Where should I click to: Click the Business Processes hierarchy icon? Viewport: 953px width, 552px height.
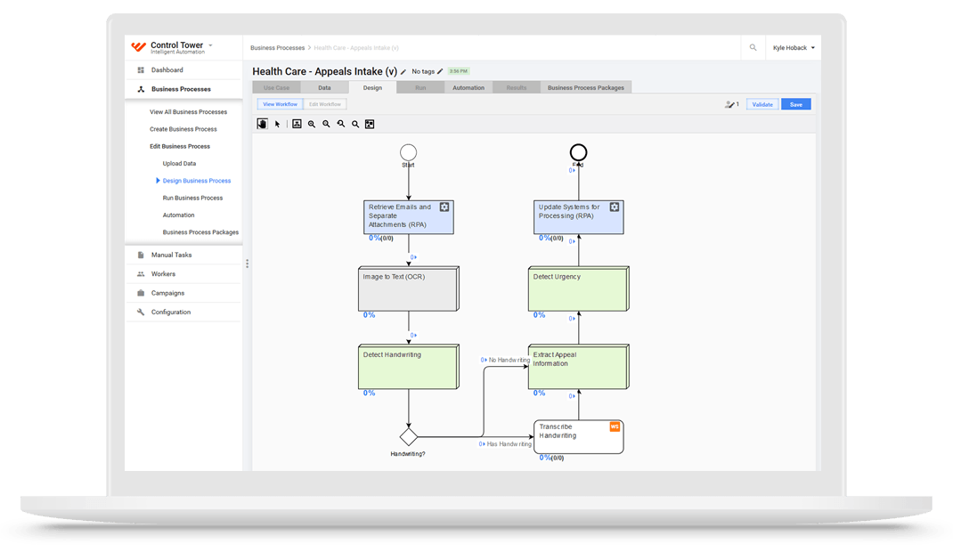[x=141, y=89]
